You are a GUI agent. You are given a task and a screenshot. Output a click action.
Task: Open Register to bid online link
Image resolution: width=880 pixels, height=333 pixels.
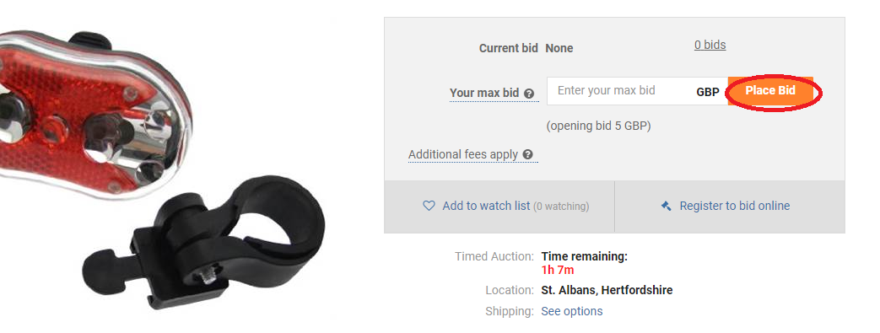point(735,207)
